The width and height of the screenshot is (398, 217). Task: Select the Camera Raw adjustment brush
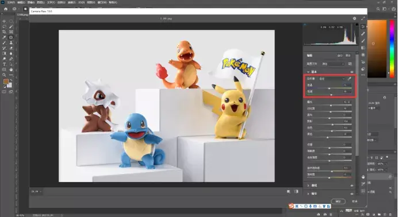(x=363, y=41)
